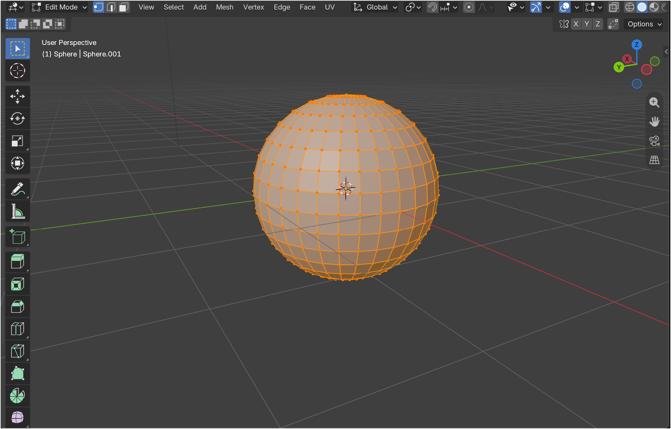Toggle proportional editing

pyautogui.click(x=469, y=7)
